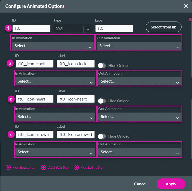This screenshot has width=192, height=191.
Task: Click the plus icon for Add Image Item
Action: (8, 167)
